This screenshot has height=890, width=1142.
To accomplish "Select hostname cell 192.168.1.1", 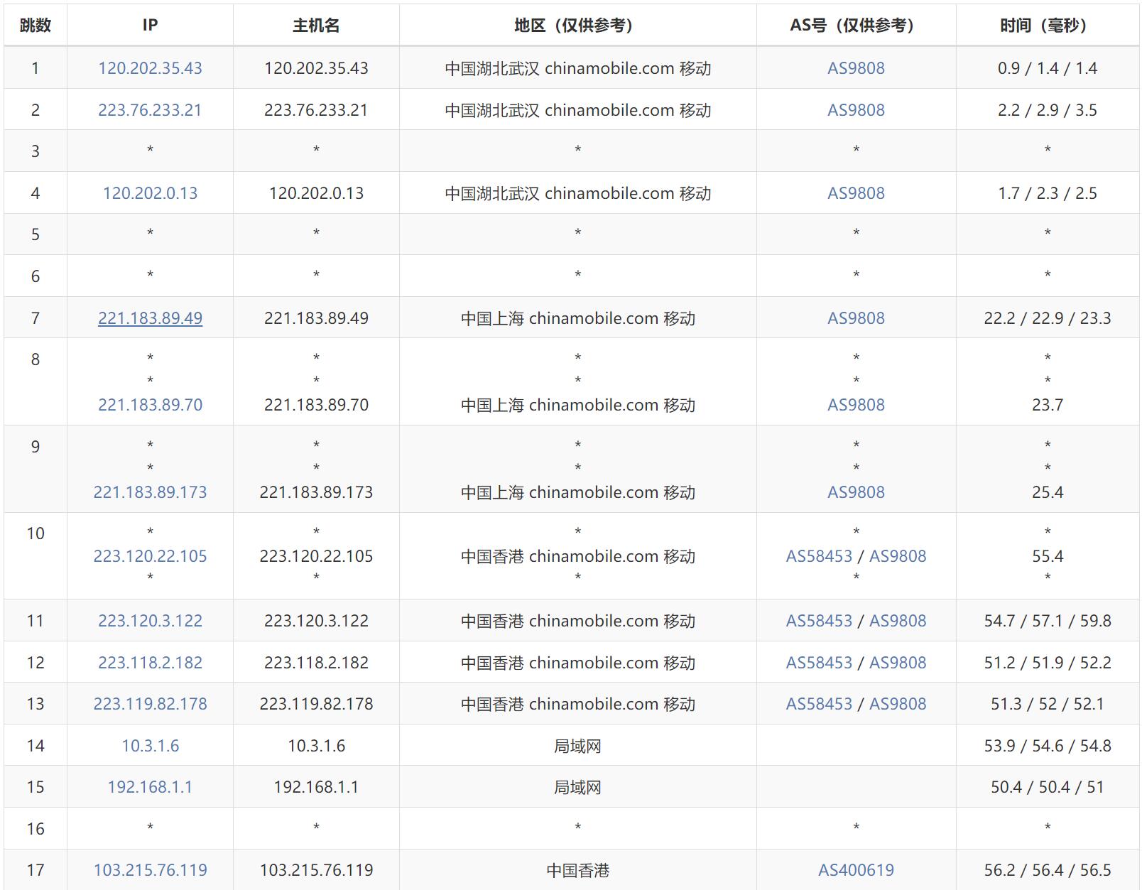I will (316, 787).
